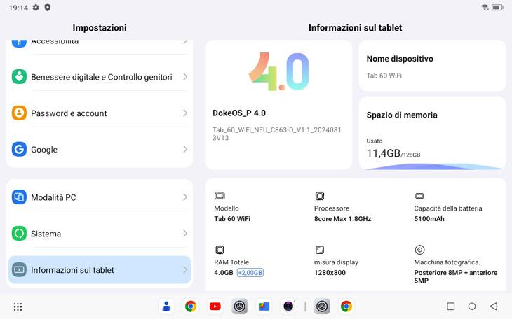Open Chrome left of the YouTube icon

pyautogui.click(x=190, y=306)
